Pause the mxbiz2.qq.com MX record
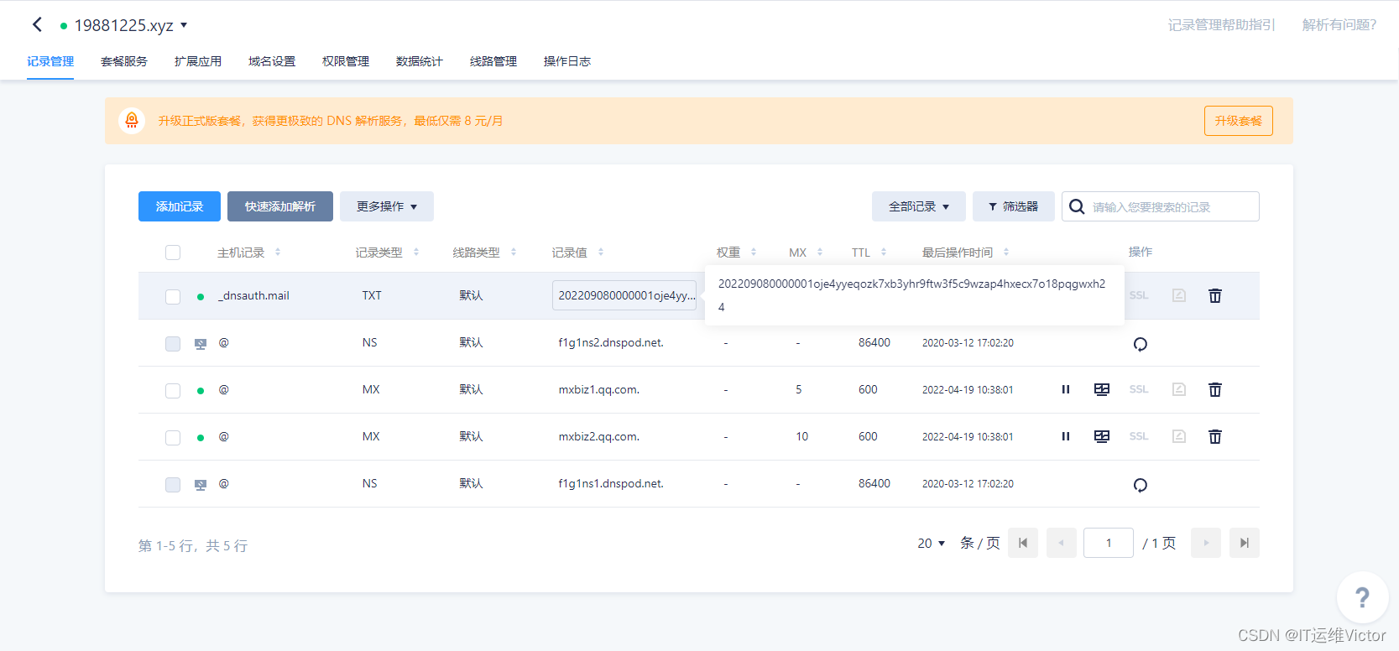1399x651 pixels. tap(1066, 436)
